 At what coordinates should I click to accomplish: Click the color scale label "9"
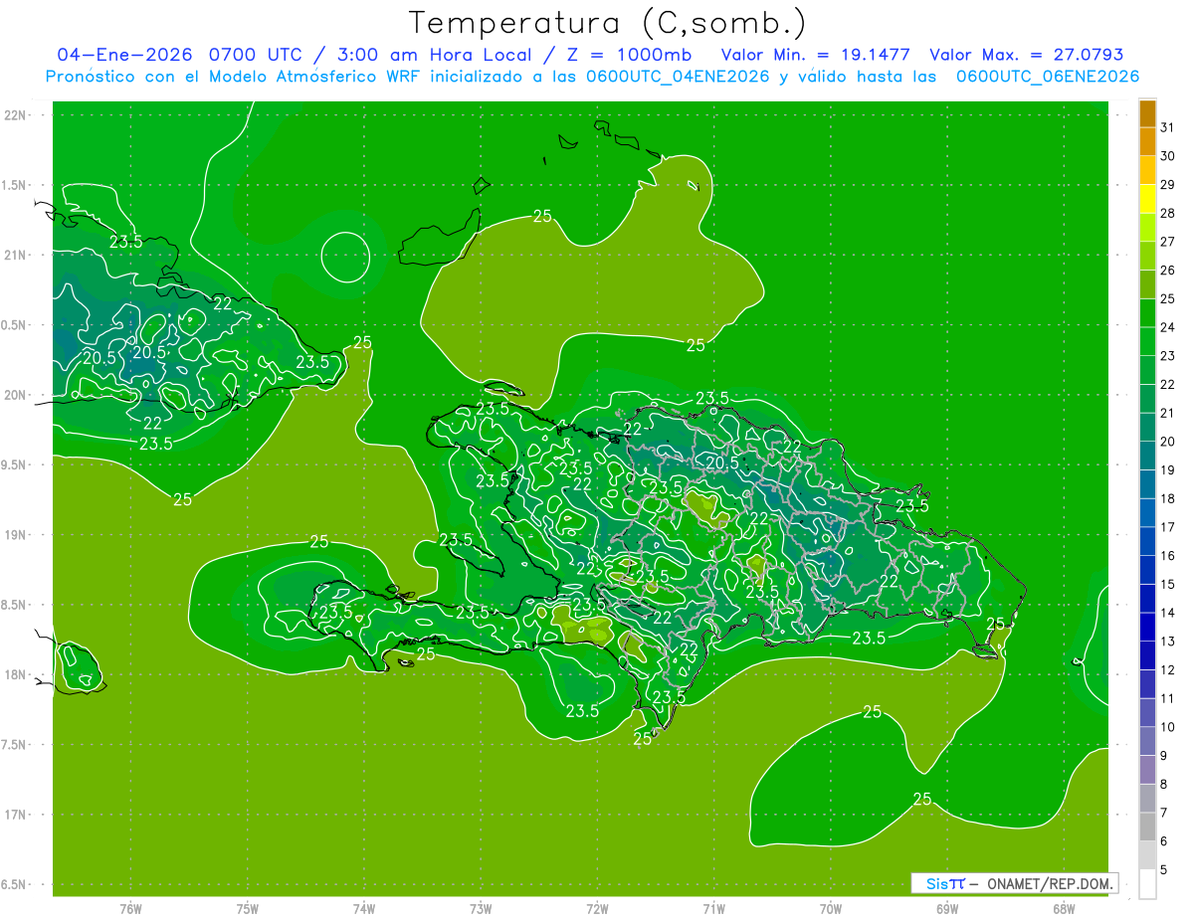(1163, 756)
